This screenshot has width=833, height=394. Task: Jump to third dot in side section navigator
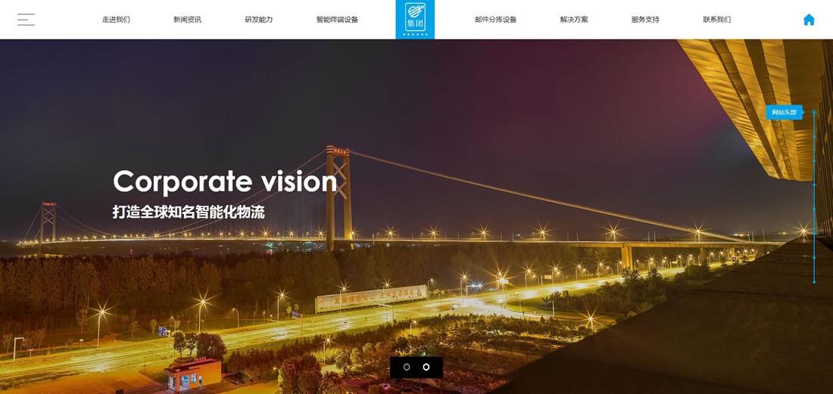pos(814,160)
